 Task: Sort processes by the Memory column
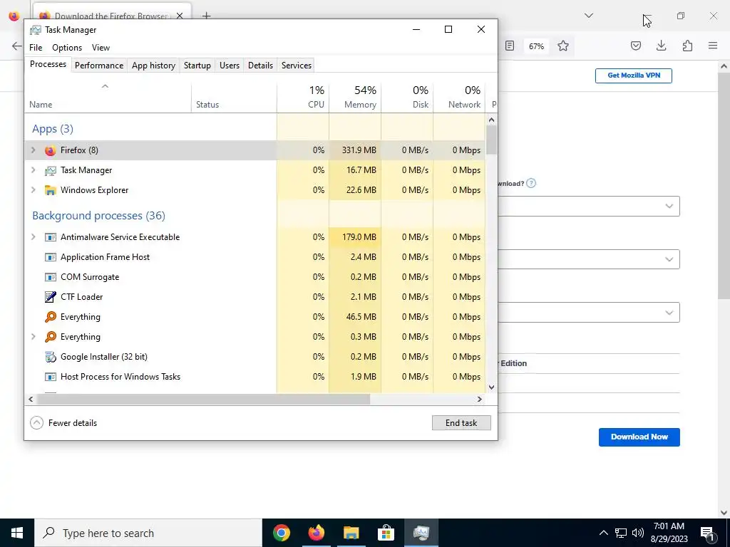355,97
